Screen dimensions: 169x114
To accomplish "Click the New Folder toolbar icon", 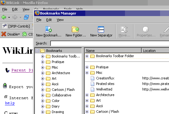I will pos(75,29).
